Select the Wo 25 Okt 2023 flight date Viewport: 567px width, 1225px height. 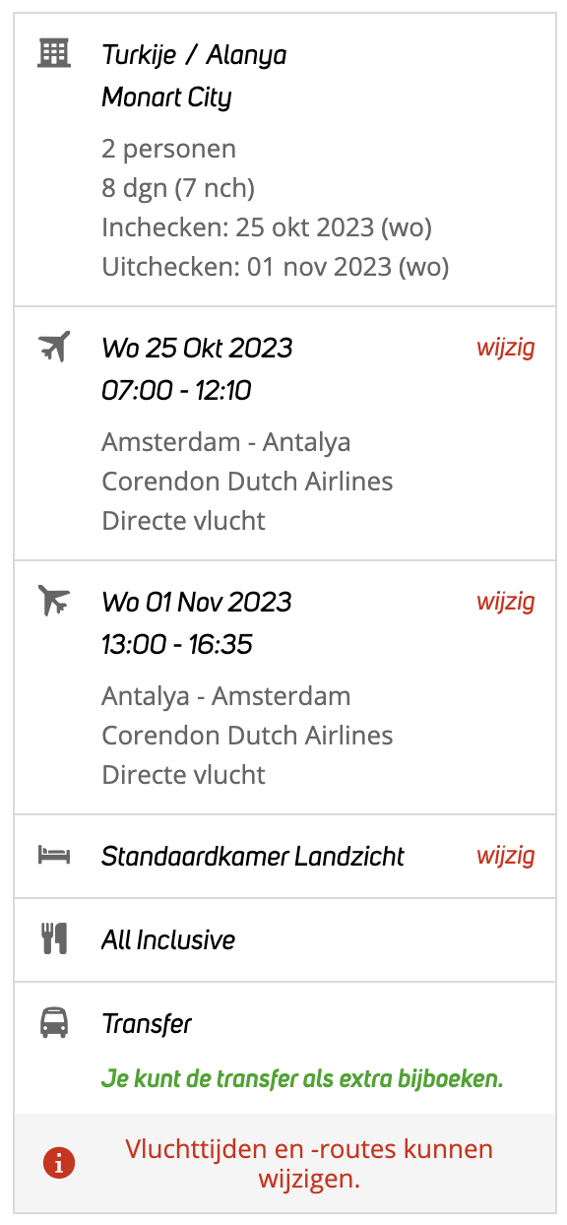[197, 348]
